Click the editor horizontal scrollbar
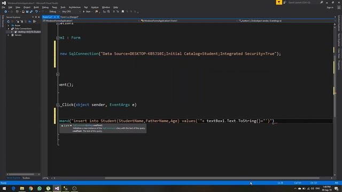The image size is (342, 192). [x=212, y=178]
